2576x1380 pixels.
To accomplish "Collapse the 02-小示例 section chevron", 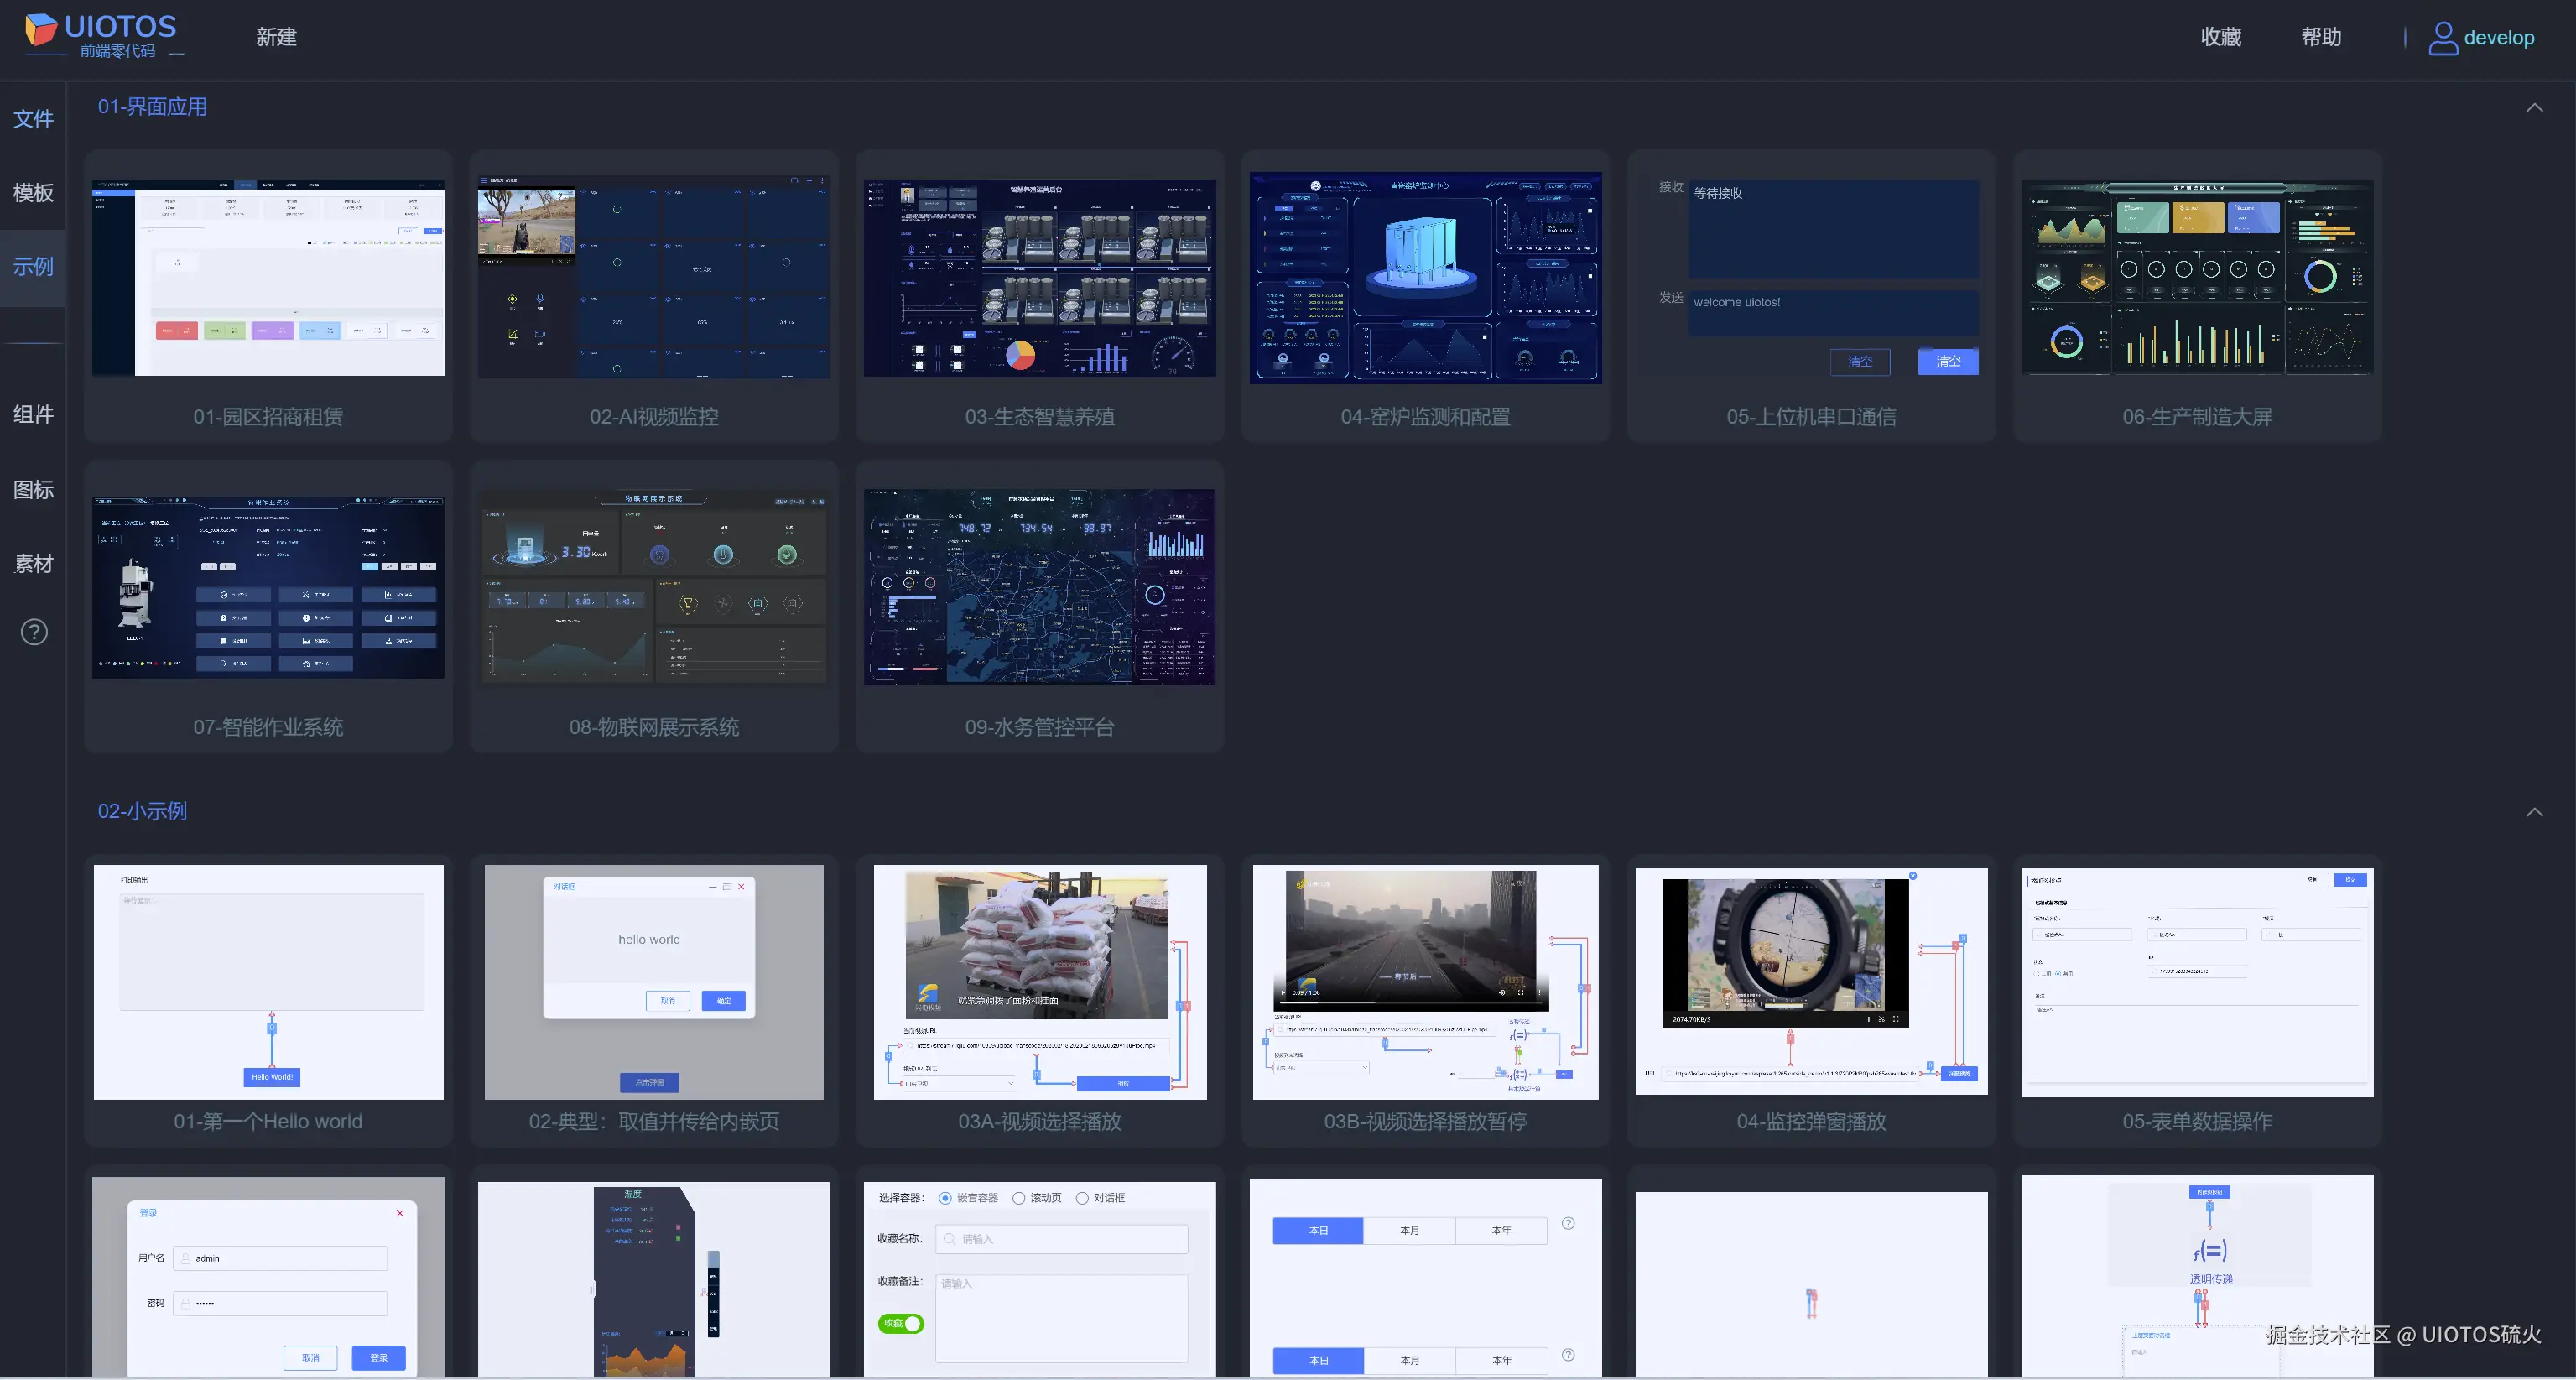I will tap(2534, 812).
